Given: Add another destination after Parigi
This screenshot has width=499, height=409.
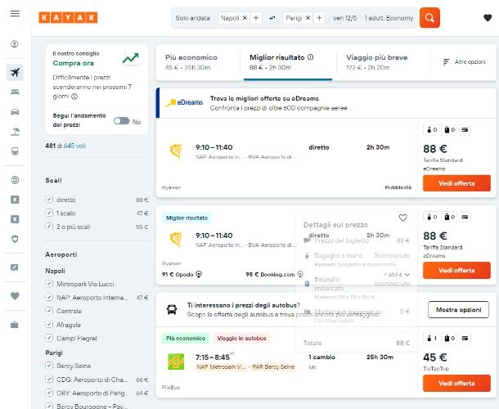Looking at the screenshot, I should click(x=319, y=18).
